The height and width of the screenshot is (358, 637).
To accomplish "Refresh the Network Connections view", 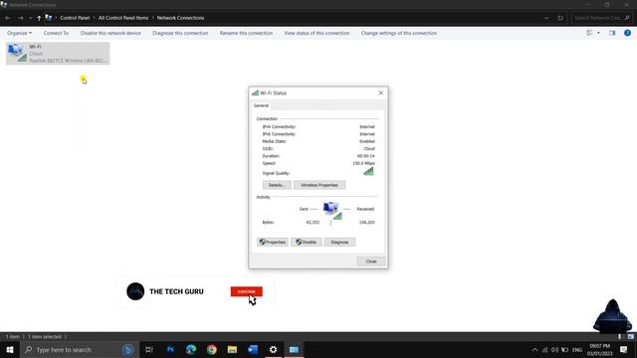I will point(560,18).
